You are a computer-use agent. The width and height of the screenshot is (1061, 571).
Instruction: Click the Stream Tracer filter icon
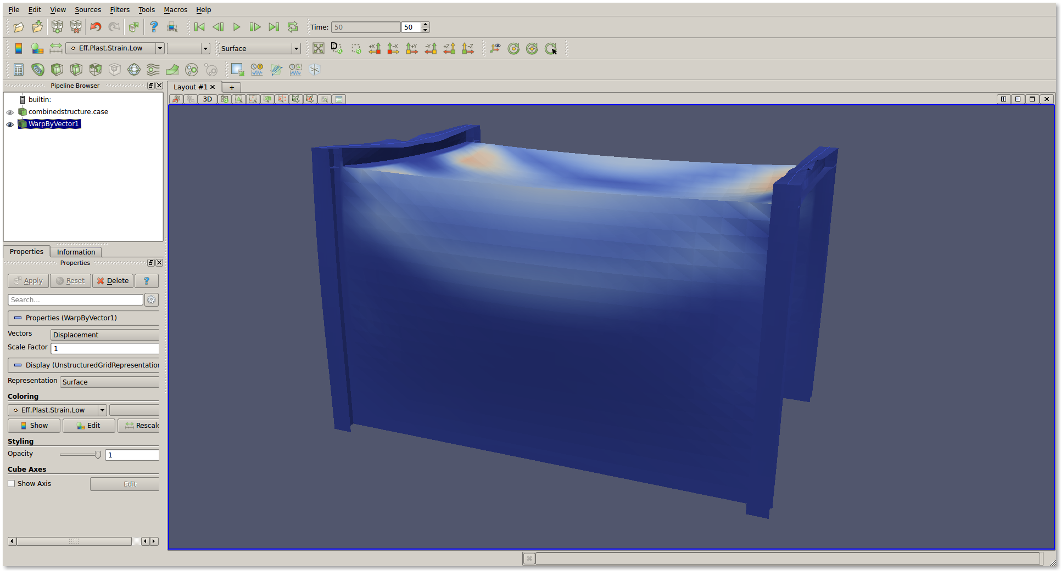click(x=153, y=70)
